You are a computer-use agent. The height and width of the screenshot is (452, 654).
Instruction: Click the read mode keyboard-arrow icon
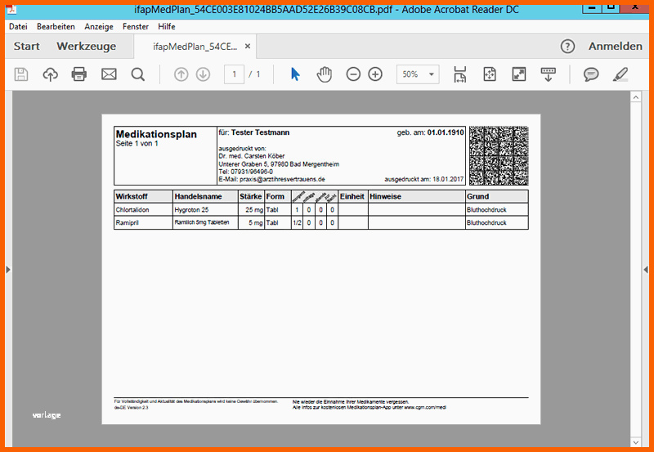click(x=548, y=74)
